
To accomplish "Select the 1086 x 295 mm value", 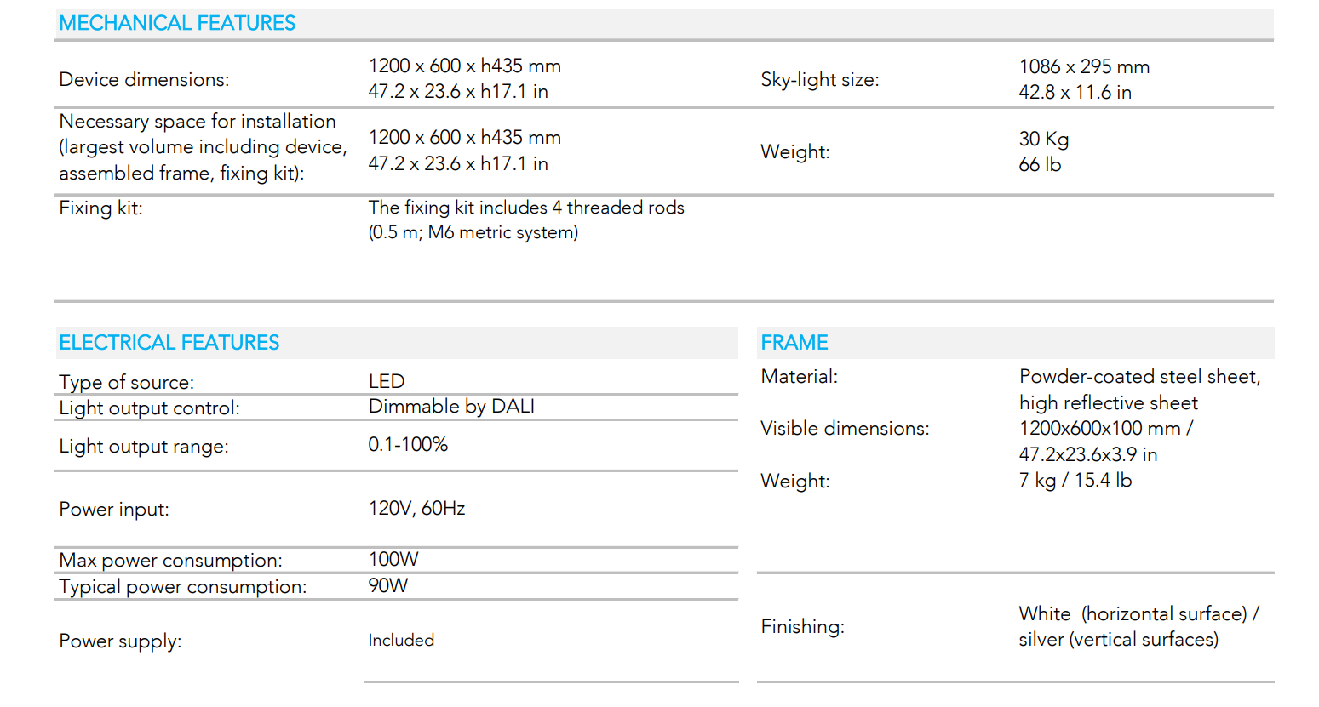I will [x=1083, y=66].
